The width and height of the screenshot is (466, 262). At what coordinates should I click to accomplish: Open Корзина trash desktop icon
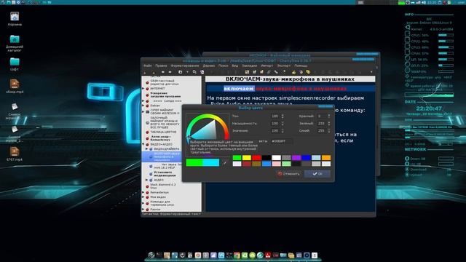(15, 19)
